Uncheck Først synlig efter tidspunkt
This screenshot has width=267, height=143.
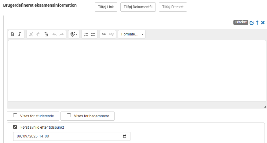15,127
